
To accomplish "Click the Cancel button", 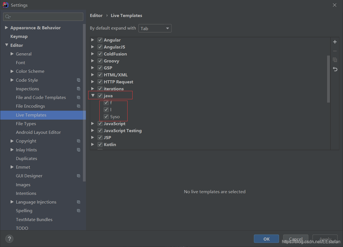I will (x=296, y=239).
